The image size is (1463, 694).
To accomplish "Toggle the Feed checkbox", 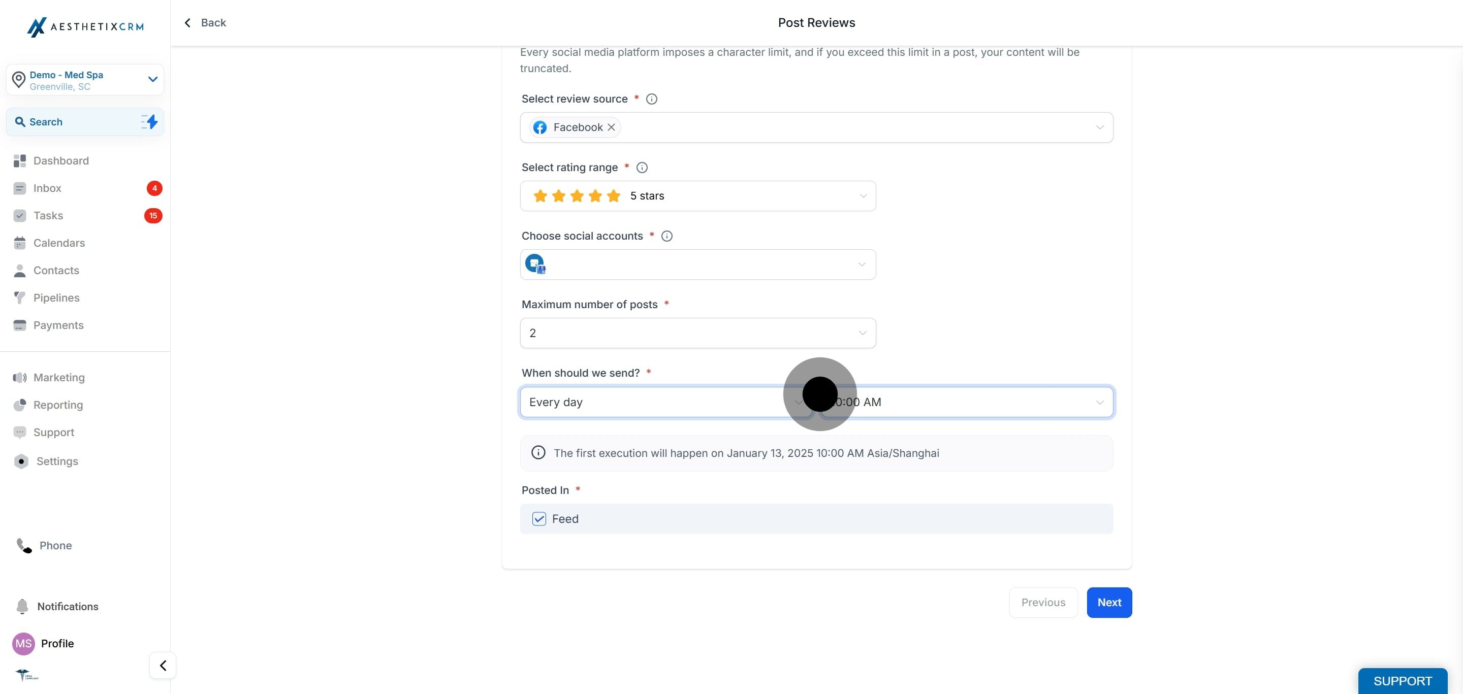I will click(539, 519).
